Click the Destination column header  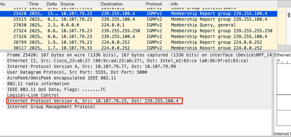click(122, 4)
